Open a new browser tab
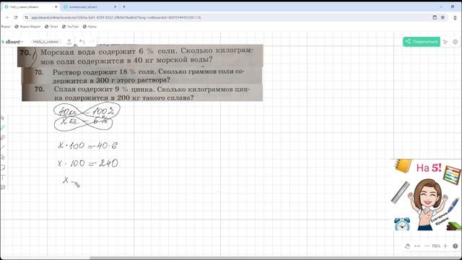Screen dimensions: 462x260 (124, 6)
